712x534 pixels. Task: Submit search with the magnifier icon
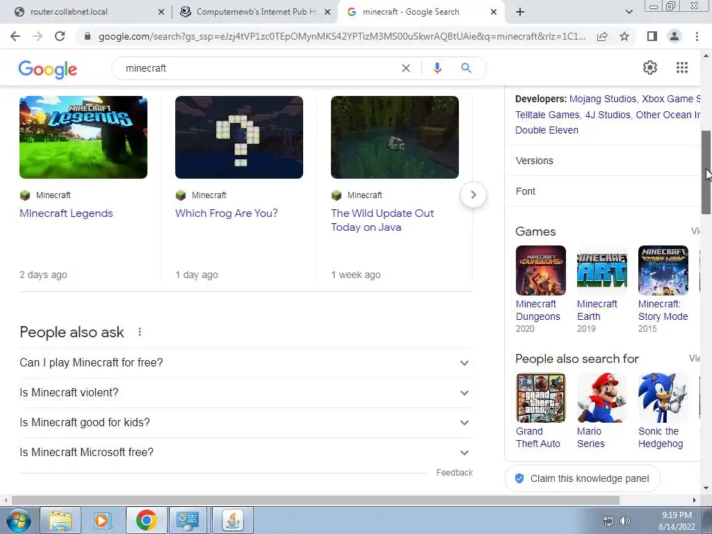pos(466,68)
